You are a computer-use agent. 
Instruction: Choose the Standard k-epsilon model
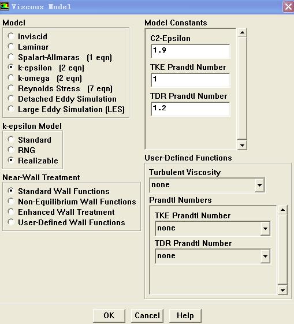(11, 140)
